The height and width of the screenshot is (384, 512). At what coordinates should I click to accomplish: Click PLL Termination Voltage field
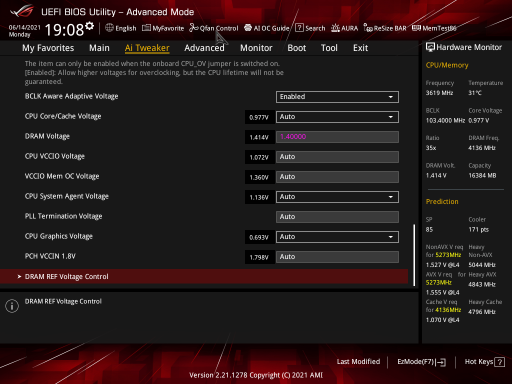(x=337, y=217)
